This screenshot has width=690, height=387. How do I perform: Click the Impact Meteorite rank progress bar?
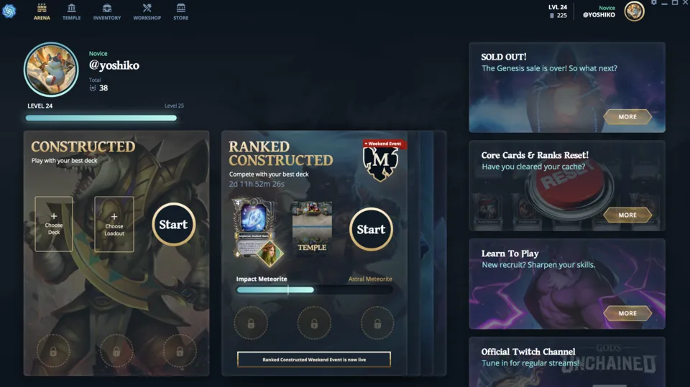(314, 290)
